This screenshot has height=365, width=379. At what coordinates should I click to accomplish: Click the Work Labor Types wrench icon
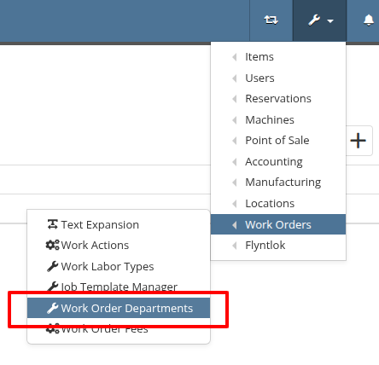(x=53, y=266)
